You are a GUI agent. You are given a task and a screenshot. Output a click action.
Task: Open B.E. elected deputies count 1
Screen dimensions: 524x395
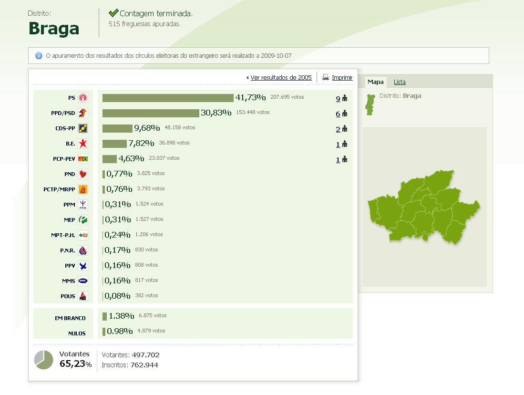(338, 145)
